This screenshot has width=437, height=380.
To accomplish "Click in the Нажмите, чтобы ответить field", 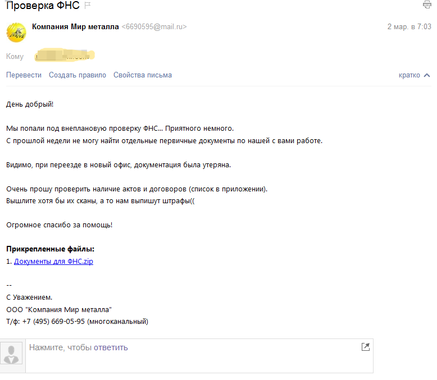I will (x=191, y=348).
